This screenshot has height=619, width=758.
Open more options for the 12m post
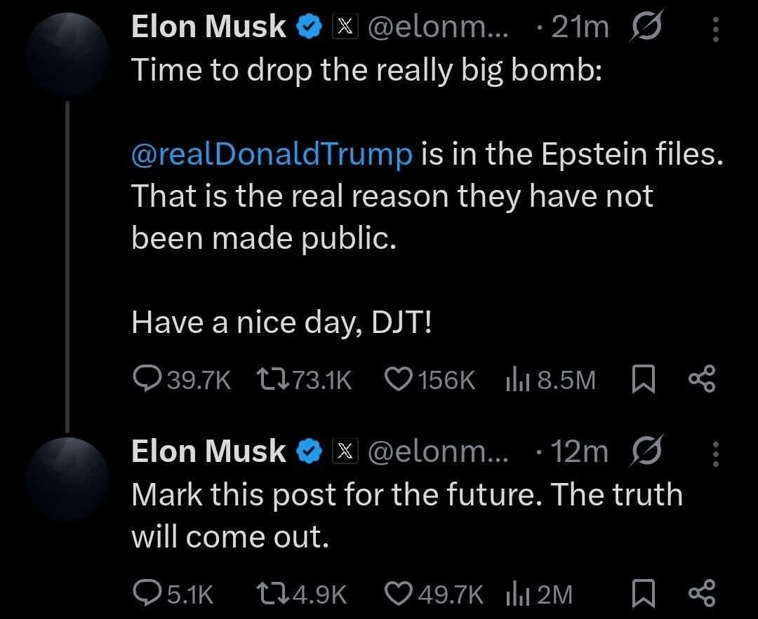[715, 454]
